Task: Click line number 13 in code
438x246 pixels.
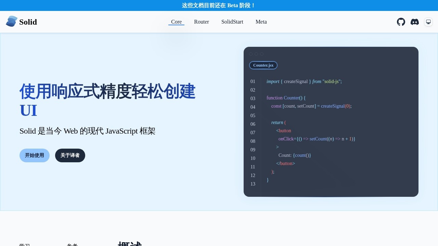Action: click(x=253, y=184)
